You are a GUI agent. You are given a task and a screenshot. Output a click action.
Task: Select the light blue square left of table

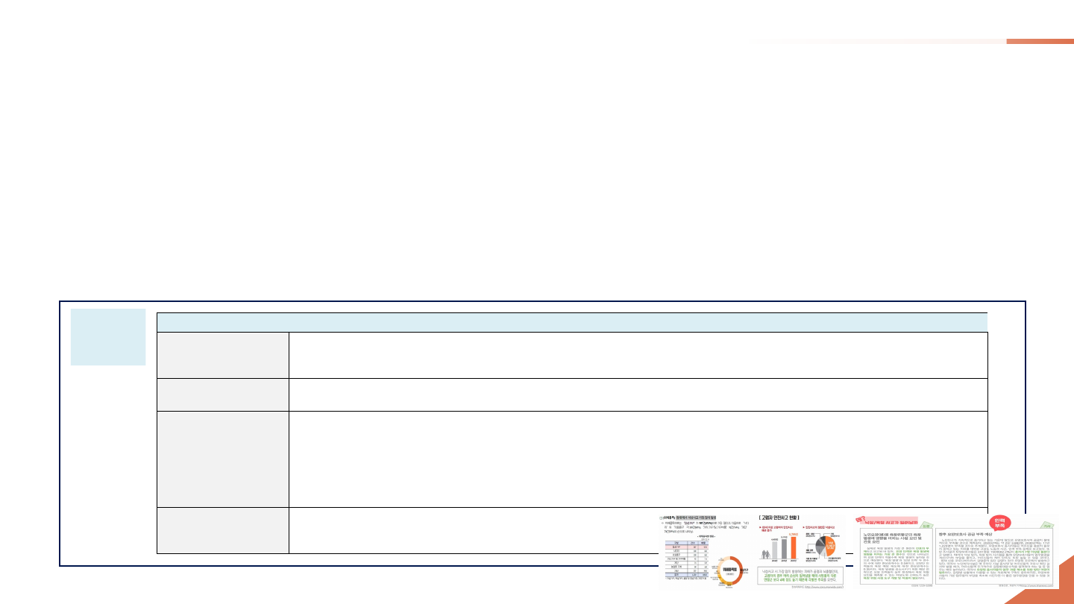[107, 337]
